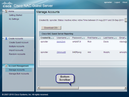
Task: Click the Create Accounts user icon
Action: 6,39
